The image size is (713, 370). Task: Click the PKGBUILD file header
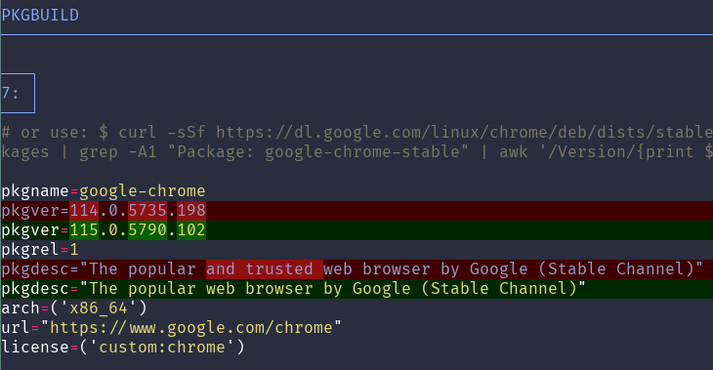[40, 15]
